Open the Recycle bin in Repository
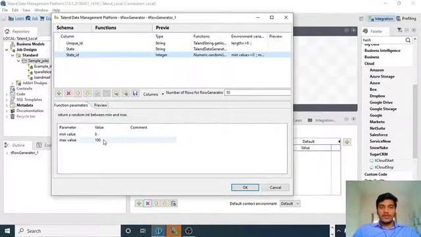 pos(26,117)
